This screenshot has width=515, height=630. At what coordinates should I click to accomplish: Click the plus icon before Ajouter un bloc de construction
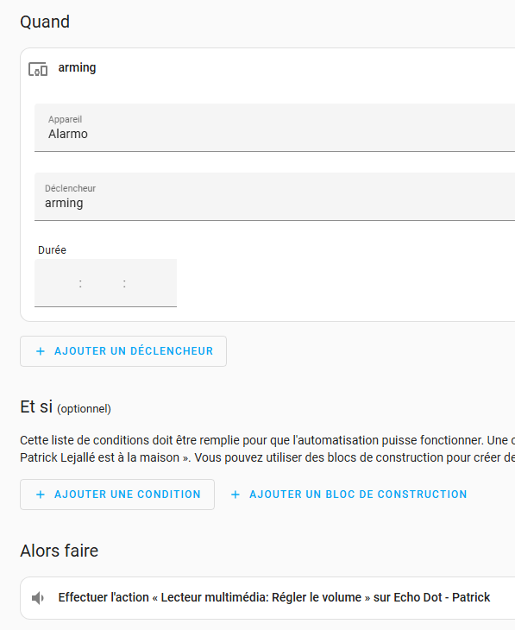[236, 495]
